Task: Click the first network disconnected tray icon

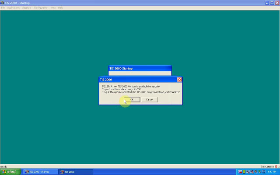Action: (x=248, y=172)
